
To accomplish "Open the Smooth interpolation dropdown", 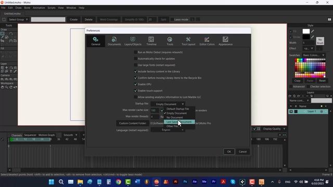I will pos(70,135).
